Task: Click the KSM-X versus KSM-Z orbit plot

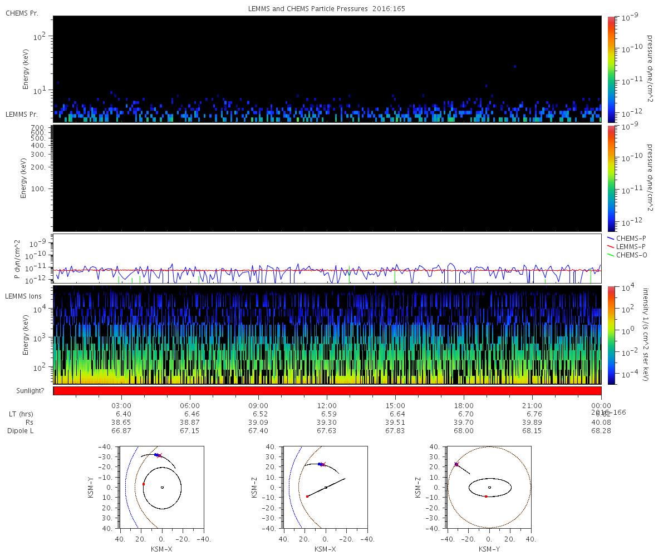Action: [x=325, y=487]
